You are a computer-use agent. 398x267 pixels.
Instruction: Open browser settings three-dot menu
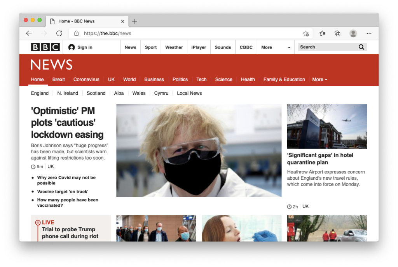[x=369, y=33]
